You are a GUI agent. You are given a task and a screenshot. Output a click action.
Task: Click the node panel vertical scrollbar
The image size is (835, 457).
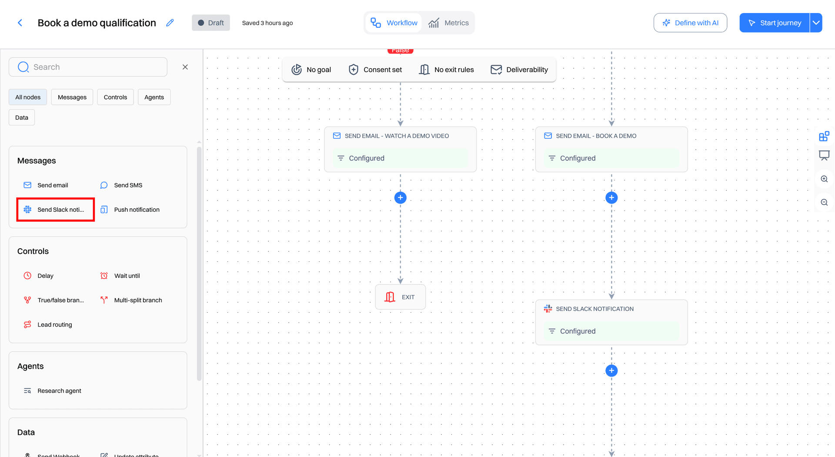coord(199,264)
